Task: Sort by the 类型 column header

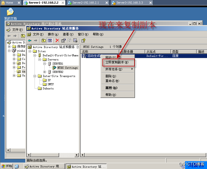Action: [184, 51]
